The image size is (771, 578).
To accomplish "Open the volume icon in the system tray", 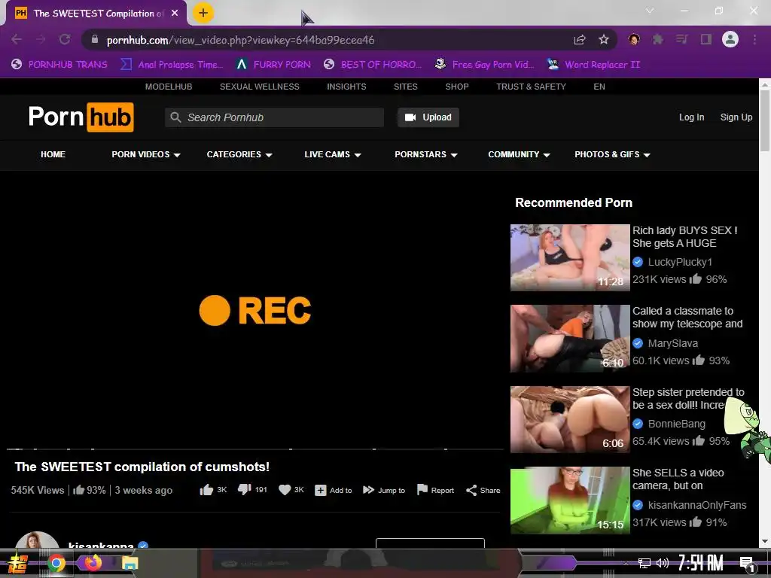I will click(663, 563).
